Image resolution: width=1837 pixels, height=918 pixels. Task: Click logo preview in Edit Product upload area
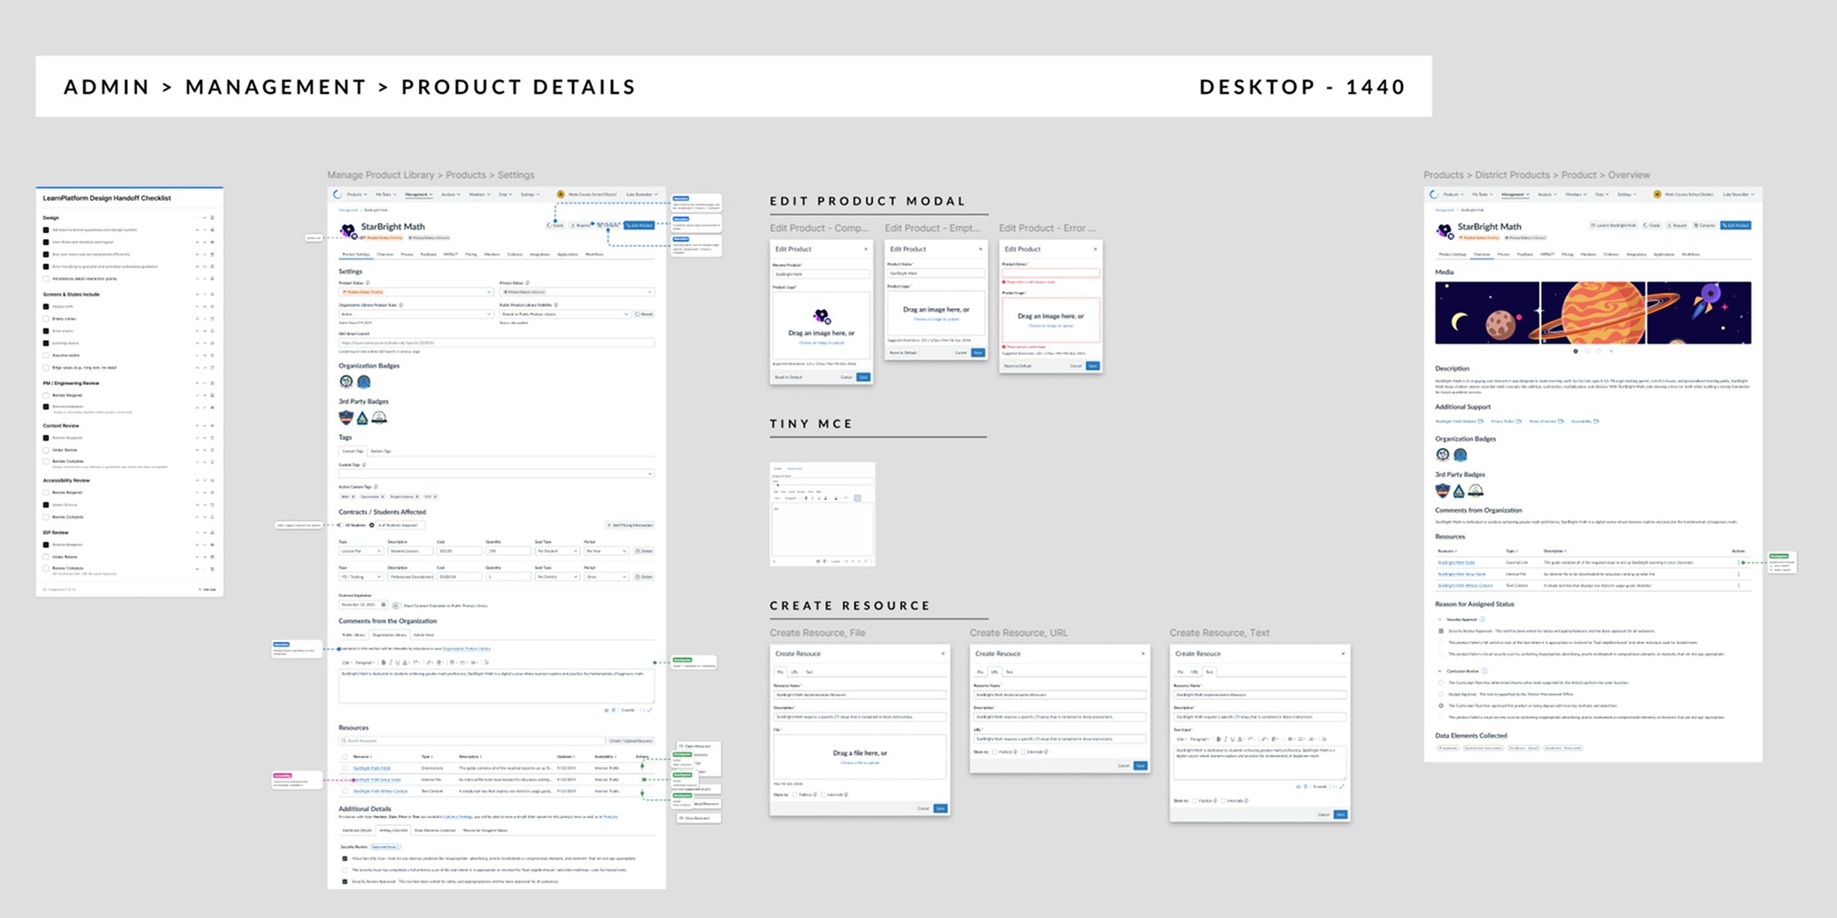pyautogui.click(x=821, y=315)
